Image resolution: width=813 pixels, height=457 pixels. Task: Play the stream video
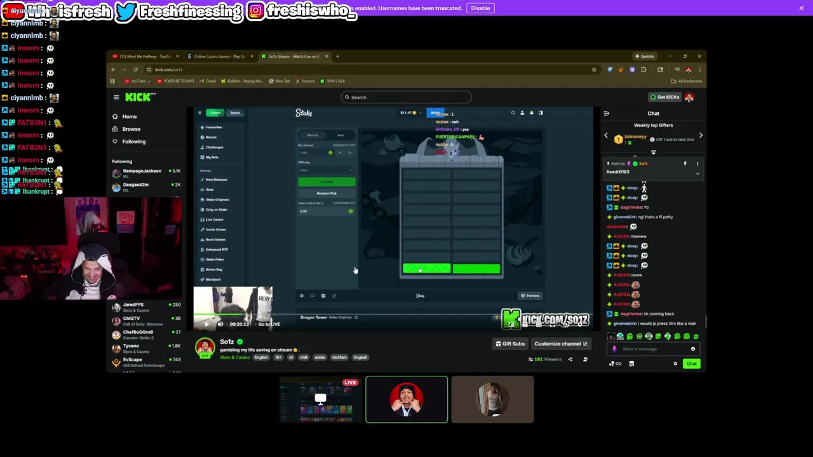206,324
